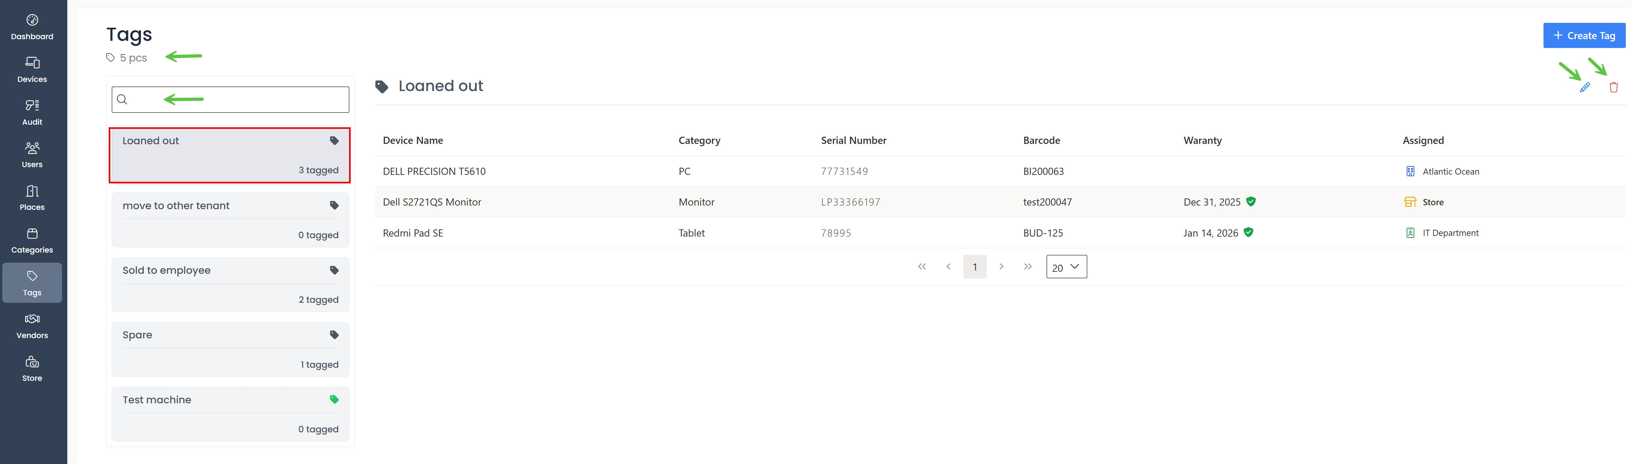Go to next page arrow
The height and width of the screenshot is (464, 1632).
pyautogui.click(x=1001, y=267)
